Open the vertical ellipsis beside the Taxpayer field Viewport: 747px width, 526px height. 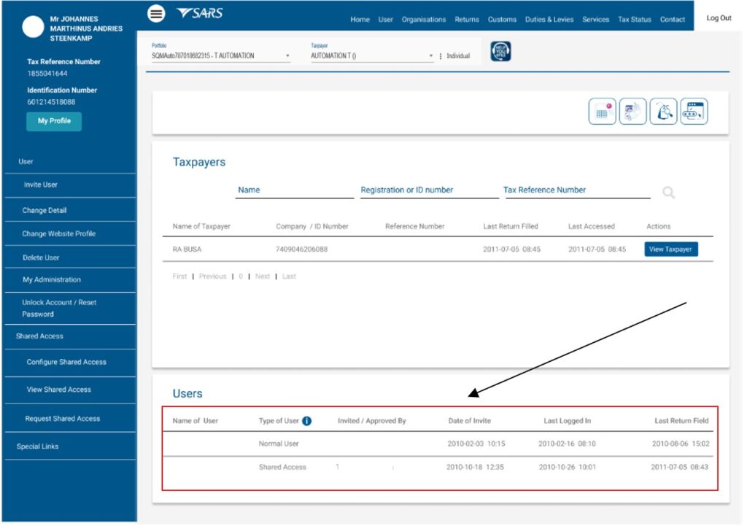pyautogui.click(x=441, y=55)
